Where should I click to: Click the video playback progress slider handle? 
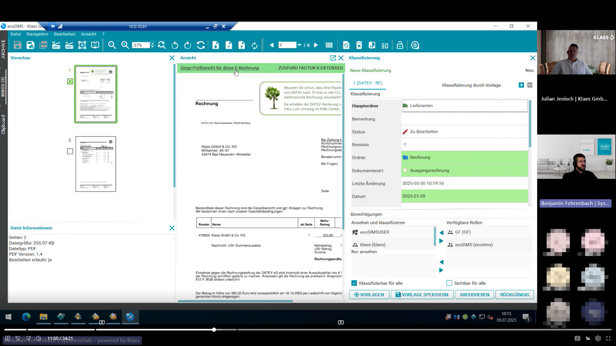214,329
